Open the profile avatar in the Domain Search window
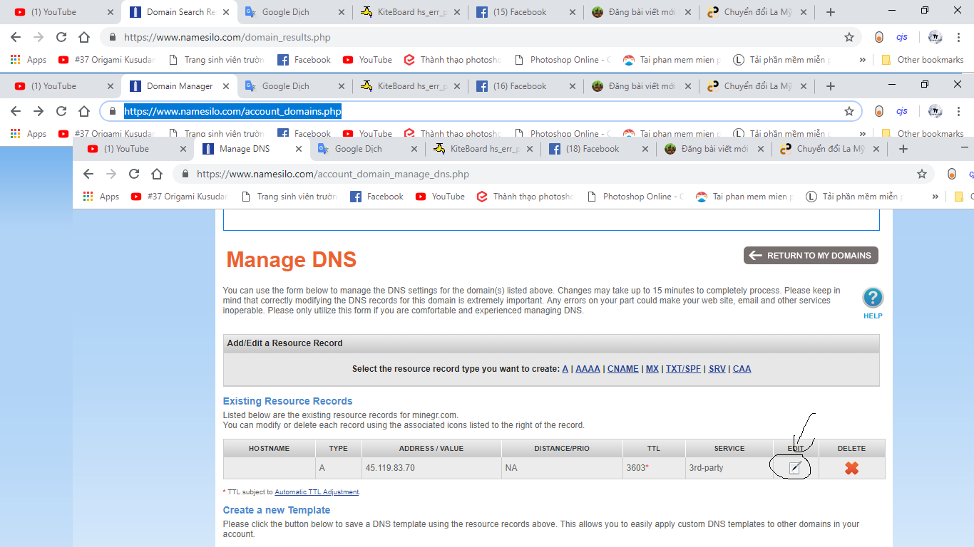Image resolution: width=974 pixels, height=547 pixels. (x=935, y=37)
